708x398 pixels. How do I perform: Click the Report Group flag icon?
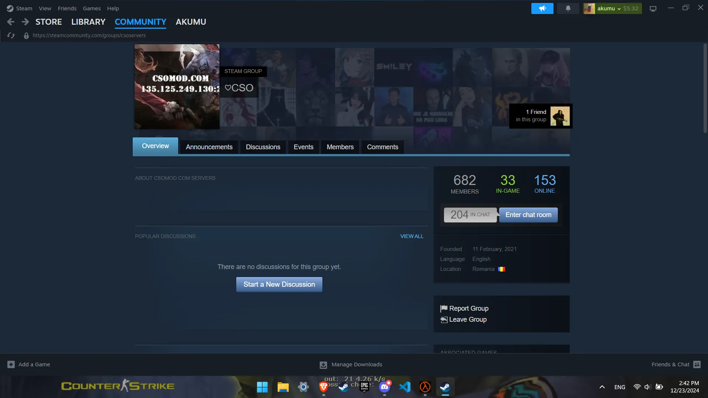pyautogui.click(x=444, y=308)
